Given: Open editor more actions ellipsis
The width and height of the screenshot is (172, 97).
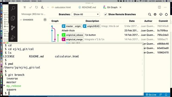Looking at the screenshot, I should click(x=165, y=7).
